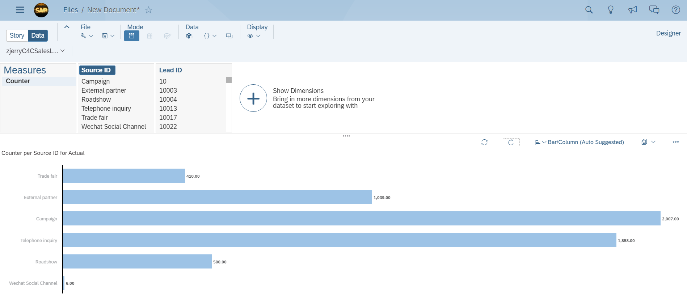Expand the copy chart dropdown arrow
Screen dimensions: 687x296
[x=653, y=142]
